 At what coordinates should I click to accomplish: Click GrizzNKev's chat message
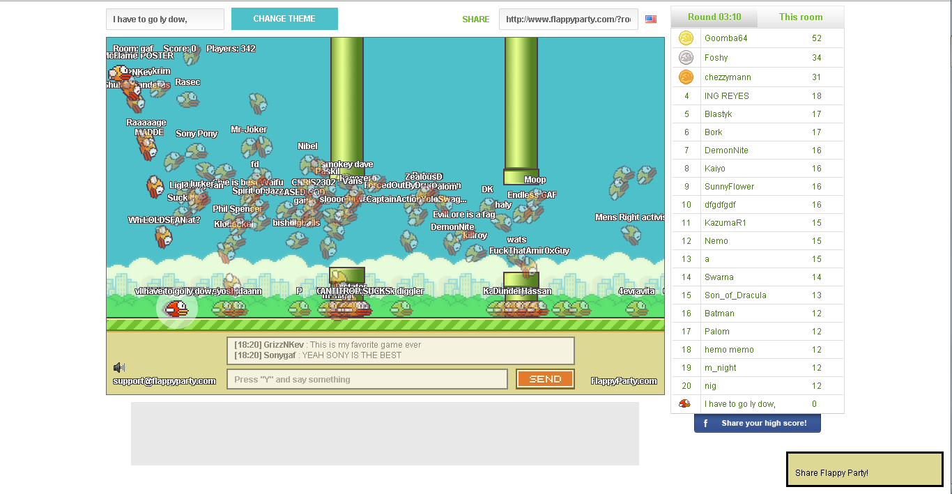pyautogui.click(x=328, y=345)
